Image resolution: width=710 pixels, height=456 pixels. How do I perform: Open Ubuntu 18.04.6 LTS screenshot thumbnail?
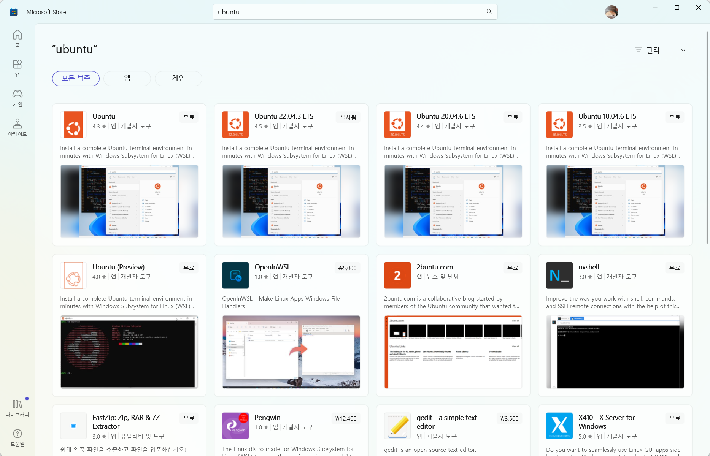pyautogui.click(x=615, y=201)
